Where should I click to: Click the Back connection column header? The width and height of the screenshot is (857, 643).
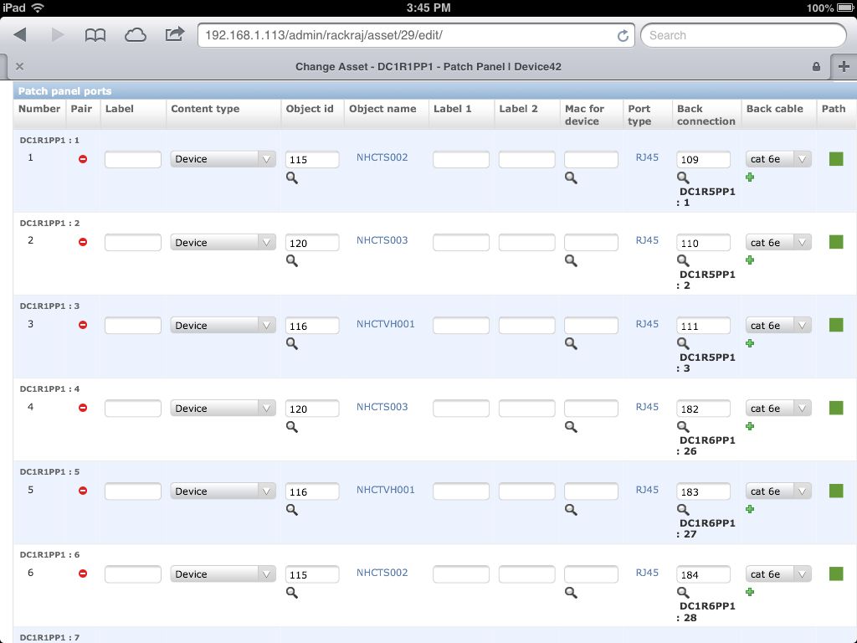(x=706, y=115)
